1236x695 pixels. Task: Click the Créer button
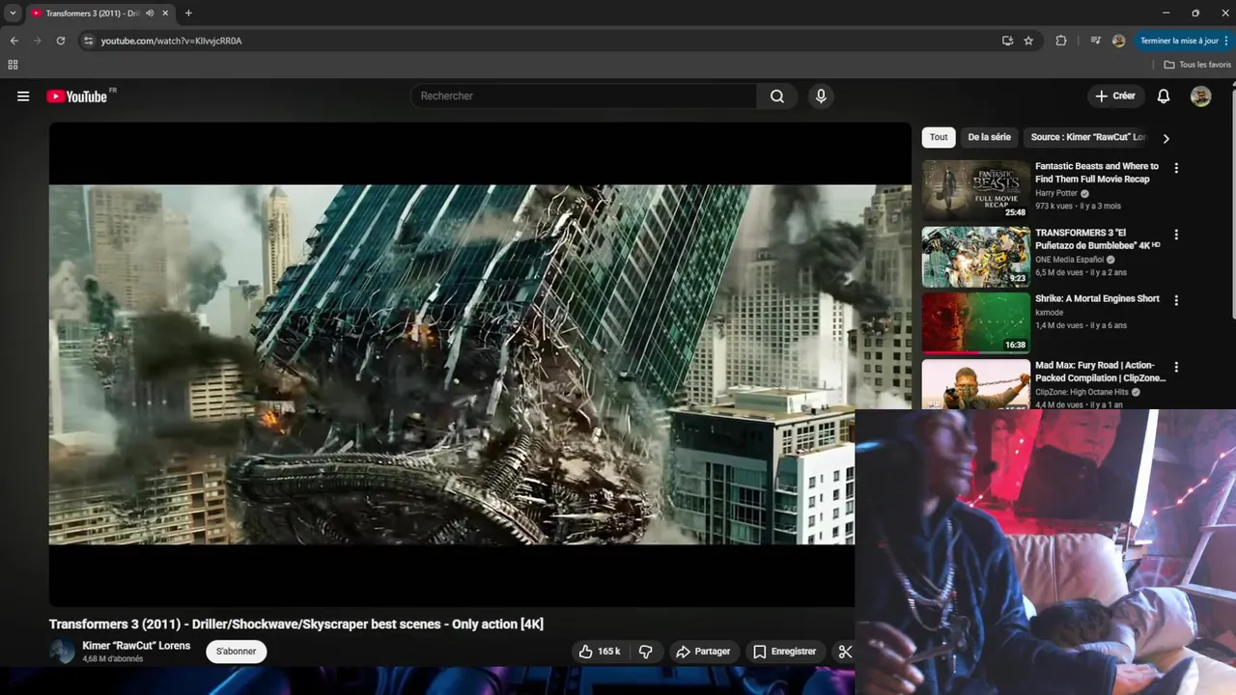coord(1115,97)
